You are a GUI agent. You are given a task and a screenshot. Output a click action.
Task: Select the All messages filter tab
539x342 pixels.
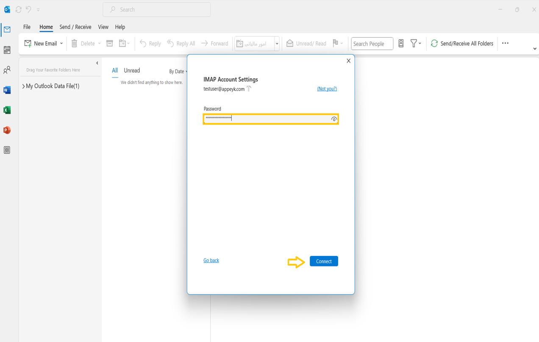click(x=115, y=70)
